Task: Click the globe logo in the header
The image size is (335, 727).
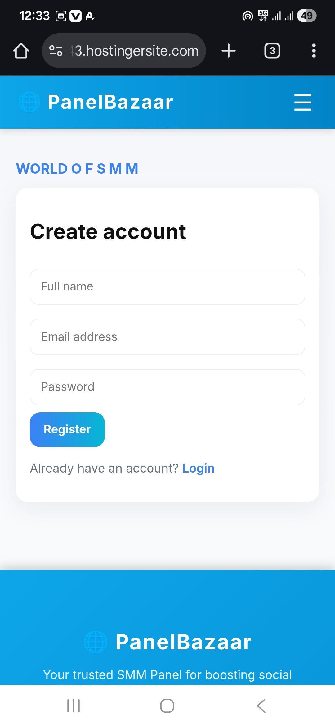Action: click(x=29, y=102)
